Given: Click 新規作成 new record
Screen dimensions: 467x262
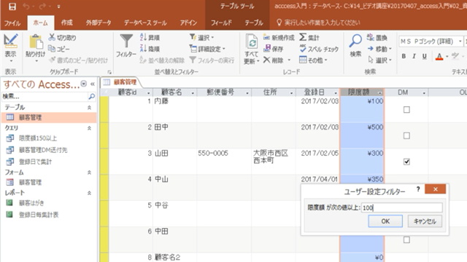Looking at the screenshot, I should pos(279,37).
